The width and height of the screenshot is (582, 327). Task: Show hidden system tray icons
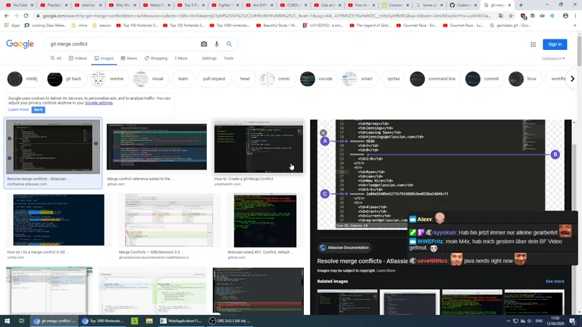(508, 321)
